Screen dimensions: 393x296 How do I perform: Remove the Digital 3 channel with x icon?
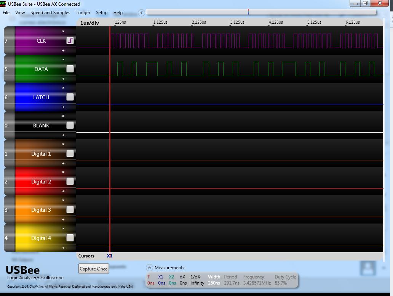pyautogui.click(x=63, y=200)
